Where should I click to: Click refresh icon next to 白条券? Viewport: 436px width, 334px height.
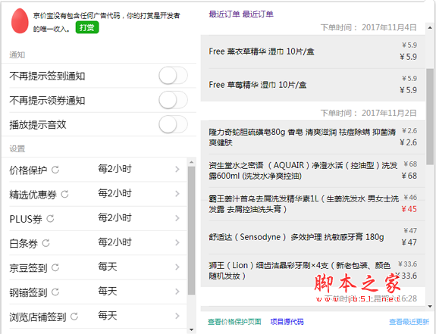[46, 243]
